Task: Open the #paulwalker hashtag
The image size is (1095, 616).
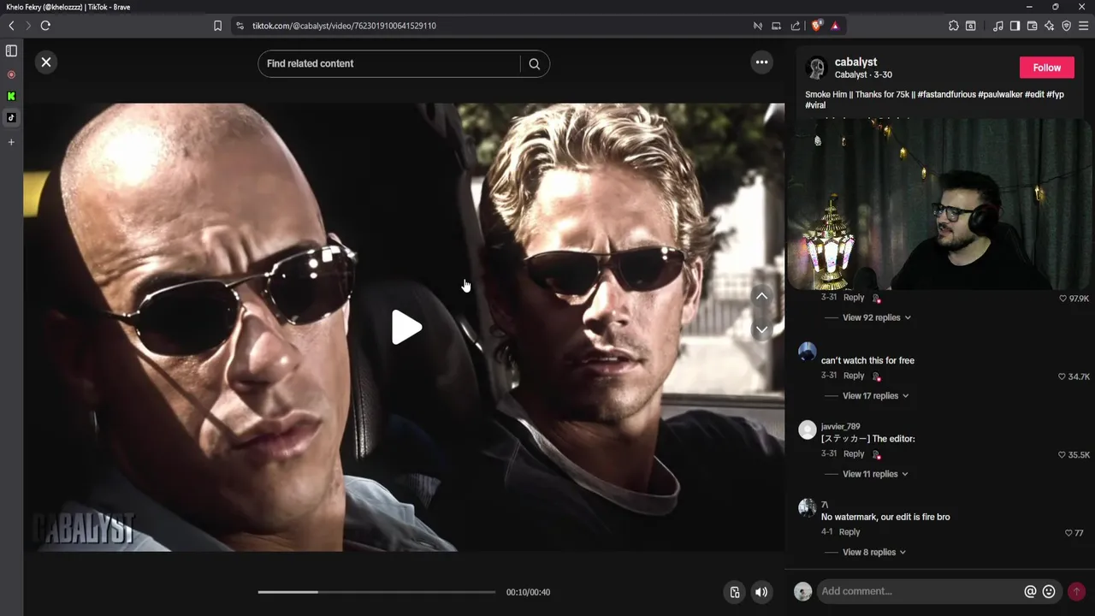Action: [x=1000, y=94]
